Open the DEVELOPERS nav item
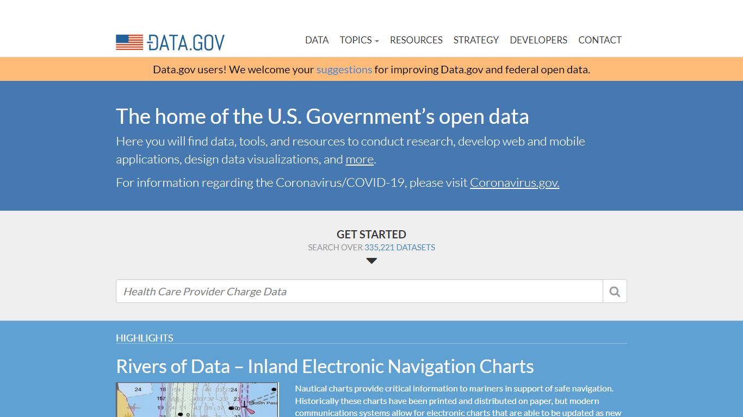Screen dimensions: 743x417 tap(538, 40)
